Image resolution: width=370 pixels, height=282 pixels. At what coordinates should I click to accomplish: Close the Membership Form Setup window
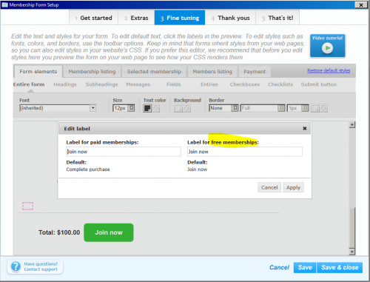(x=361, y=4)
